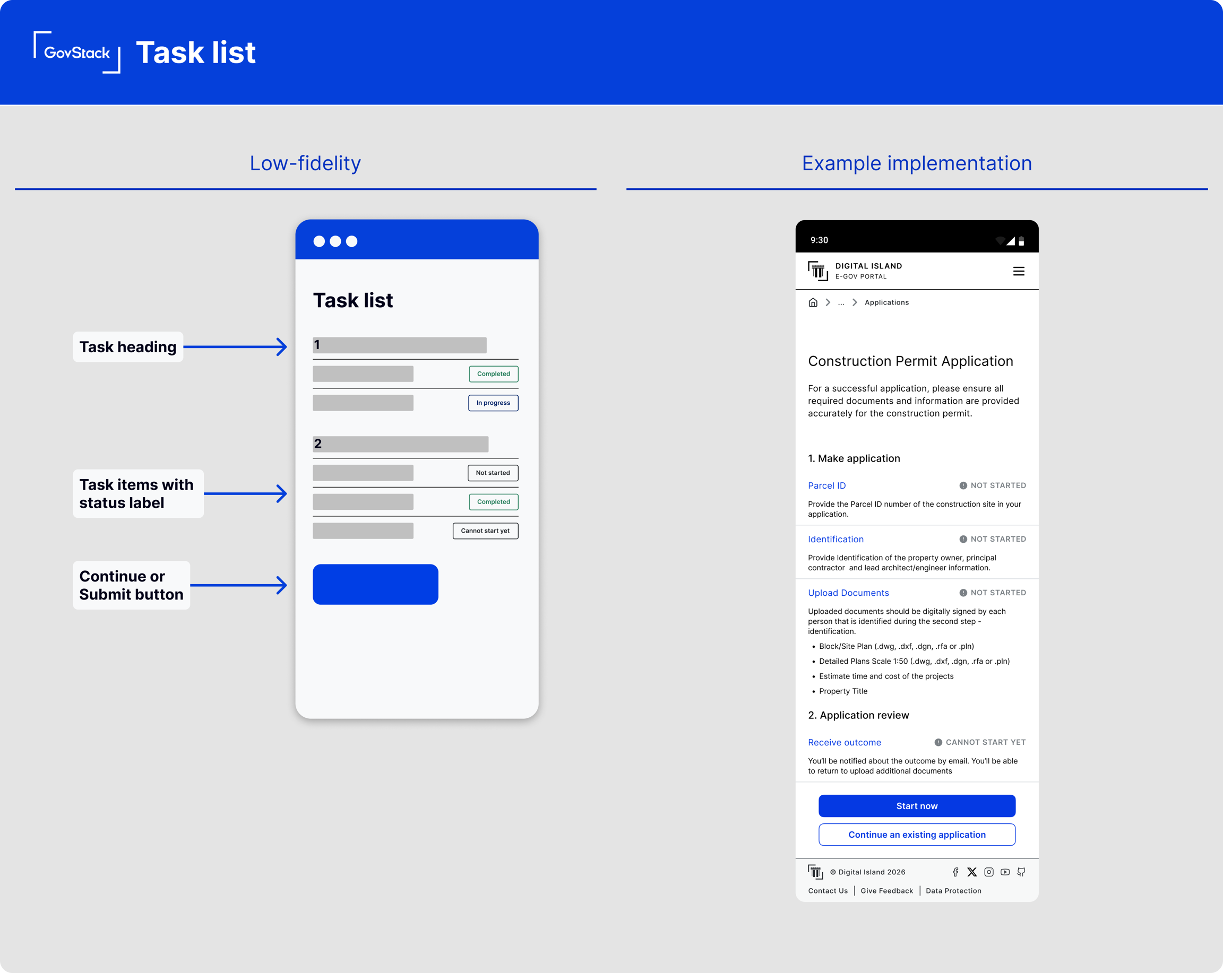This screenshot has width=1223, height=973.
Task: Click the Give Feedback footer link
Action: [886, 891]
